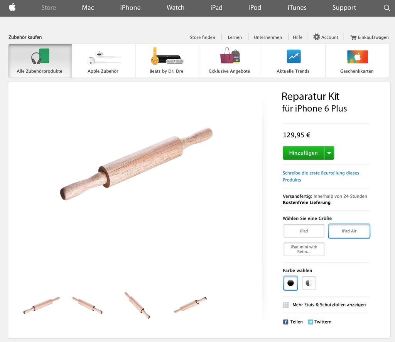Open the search magnifier icon

tap(387, 8)
